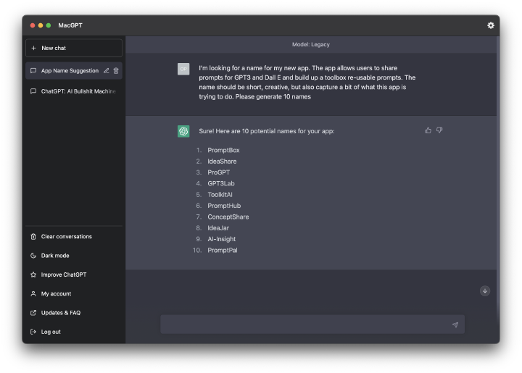The width and height of the screenshot is (522, 373).
Task: Toggle Dark mode
Action: pos(74,256)
